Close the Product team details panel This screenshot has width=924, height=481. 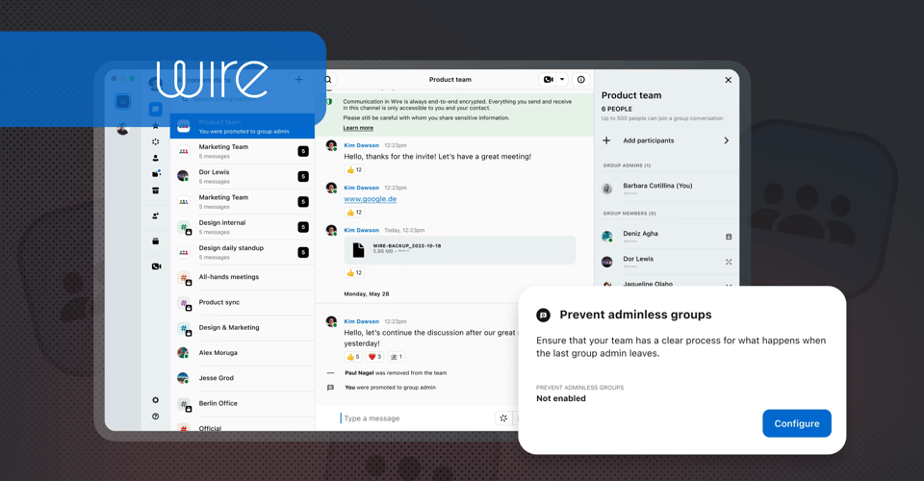[x=729, y=80]
